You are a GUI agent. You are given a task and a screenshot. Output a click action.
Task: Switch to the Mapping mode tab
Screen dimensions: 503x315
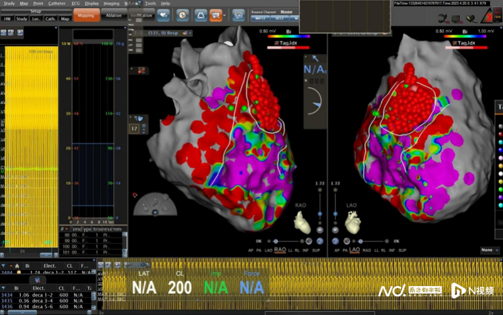(86, 16)
